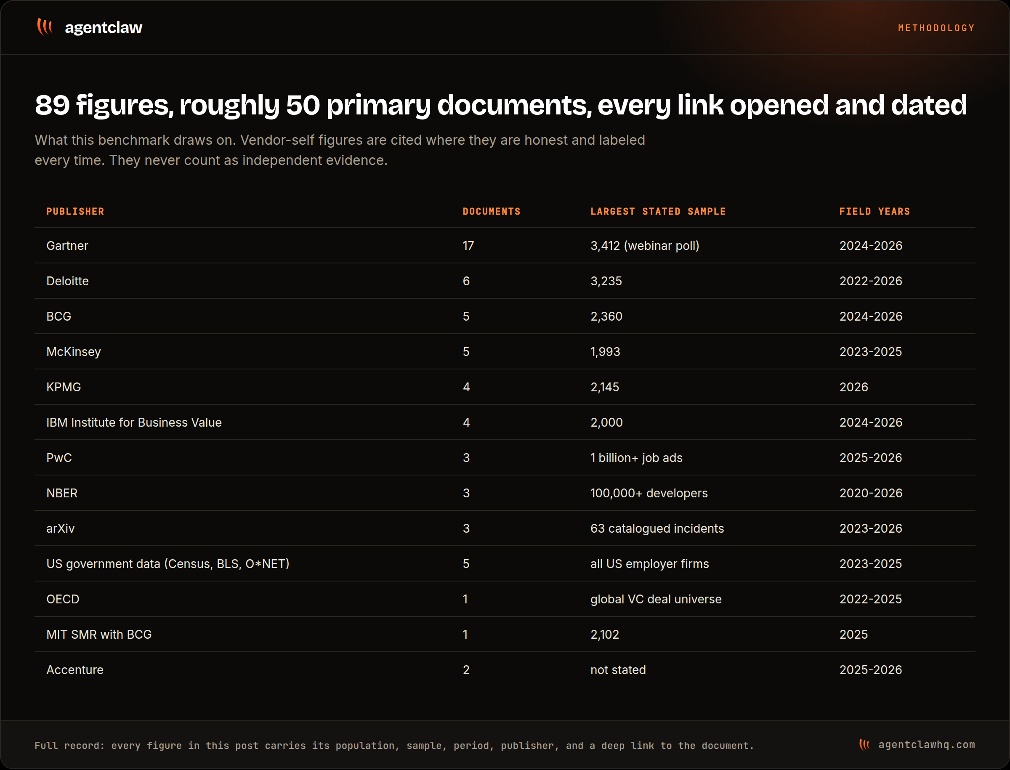Click the 1,993 sample value
This screenshot has width=1010, height=770.
605,351
